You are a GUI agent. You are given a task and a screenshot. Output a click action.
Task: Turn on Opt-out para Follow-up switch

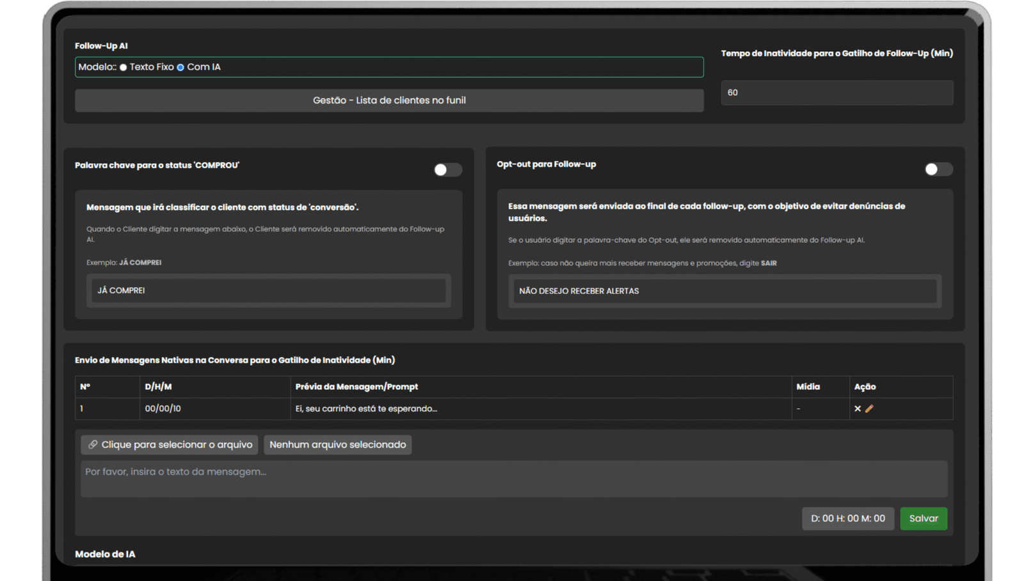tap(938, 169)
